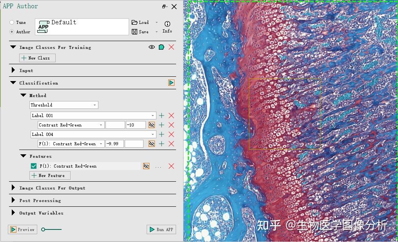Viewport: 398px width, 242px height.
Task: Collapse the Method section
Action: click(x=23, y=95)
